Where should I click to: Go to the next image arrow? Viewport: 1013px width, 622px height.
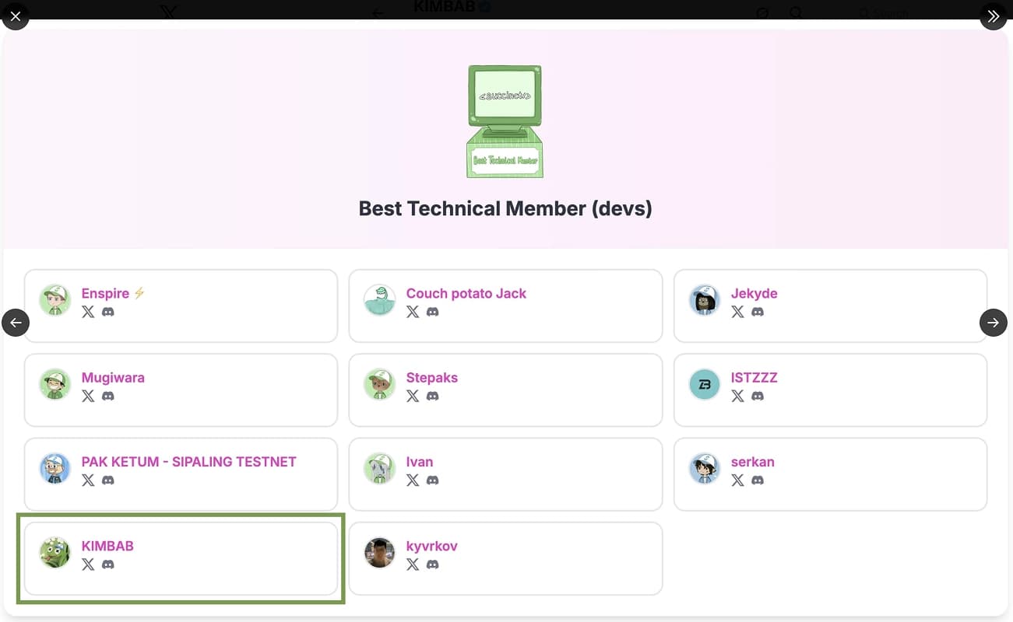pos(993,322)
